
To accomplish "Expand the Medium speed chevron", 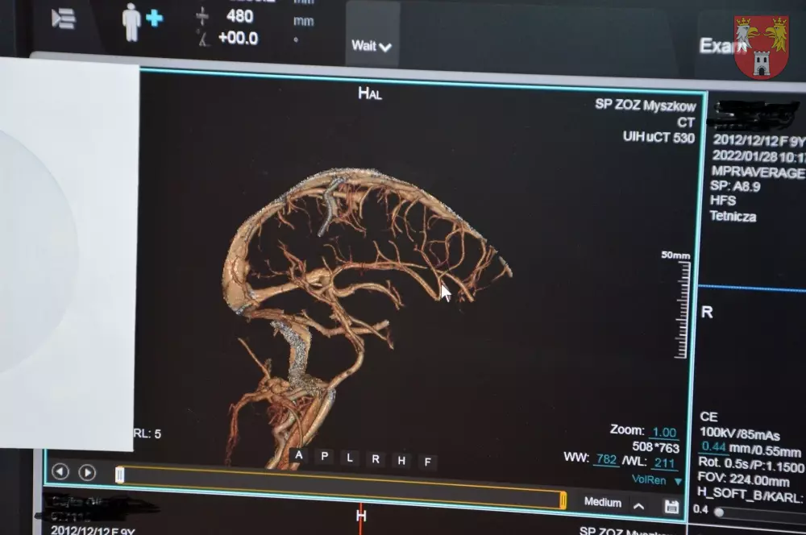I will tap(638, 506).
